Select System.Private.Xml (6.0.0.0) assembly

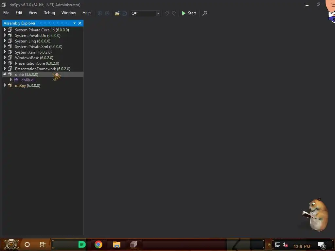coord(39,46)
